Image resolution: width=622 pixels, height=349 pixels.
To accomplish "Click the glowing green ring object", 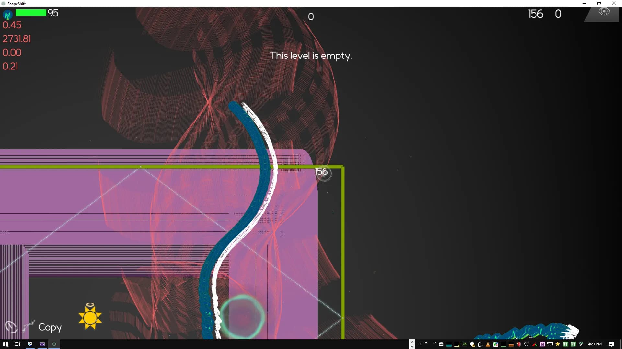I will click(x=242, y=317).
